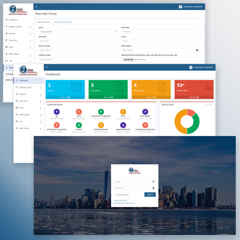Screen dimensions: 240x240
Task: Click Sign In button on login form
Action: 150,195
